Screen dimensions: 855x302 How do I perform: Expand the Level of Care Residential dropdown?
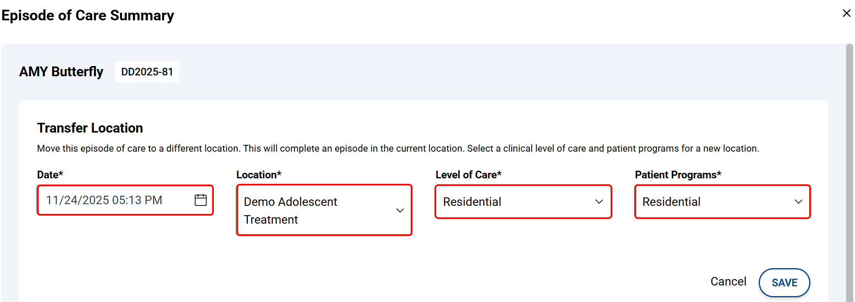pos(509,202)
